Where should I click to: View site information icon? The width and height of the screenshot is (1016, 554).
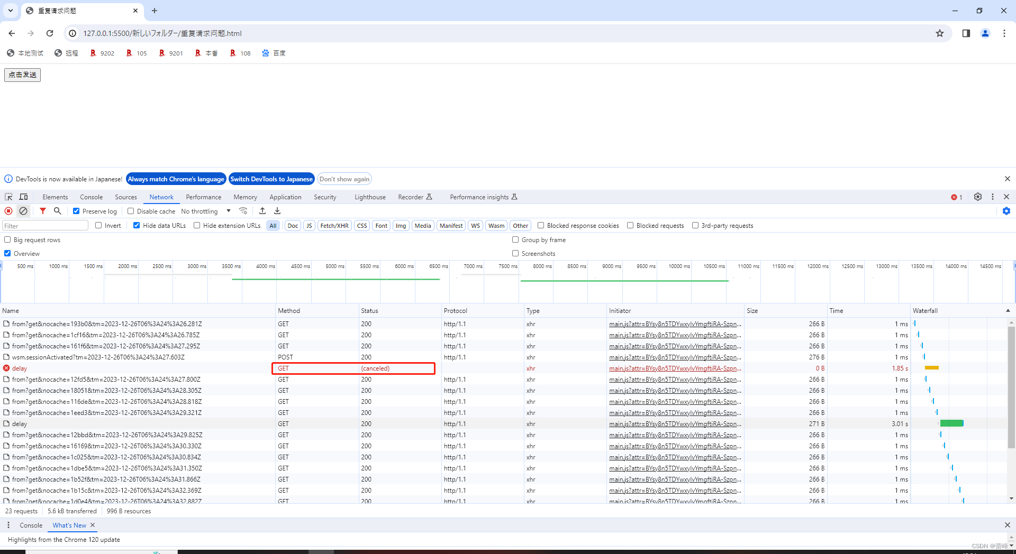point(72,33)
